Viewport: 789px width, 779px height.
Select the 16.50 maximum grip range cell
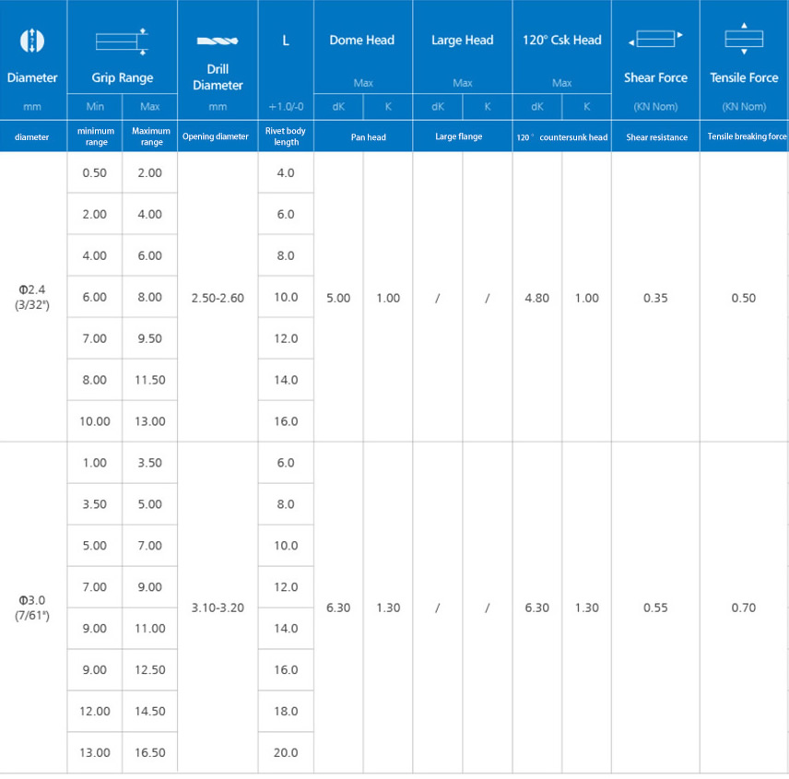coord(150,752)
